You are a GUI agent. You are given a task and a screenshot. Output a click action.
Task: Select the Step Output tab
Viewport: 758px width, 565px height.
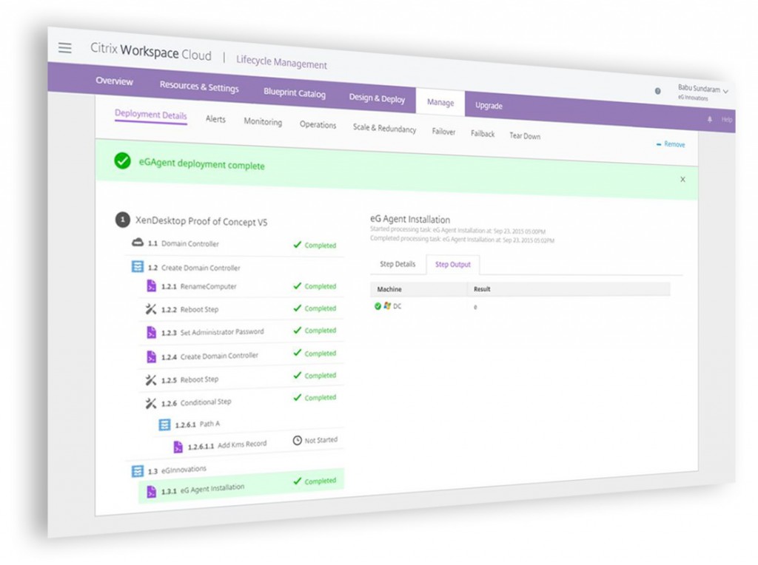452,265
